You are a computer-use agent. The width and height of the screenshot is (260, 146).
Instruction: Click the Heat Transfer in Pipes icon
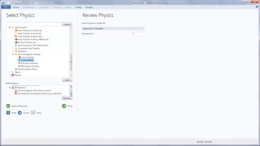(x=16, y=36)
